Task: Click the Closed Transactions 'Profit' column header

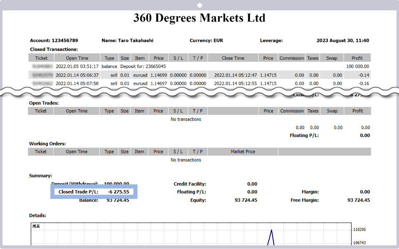Action: tap(357, 58)
